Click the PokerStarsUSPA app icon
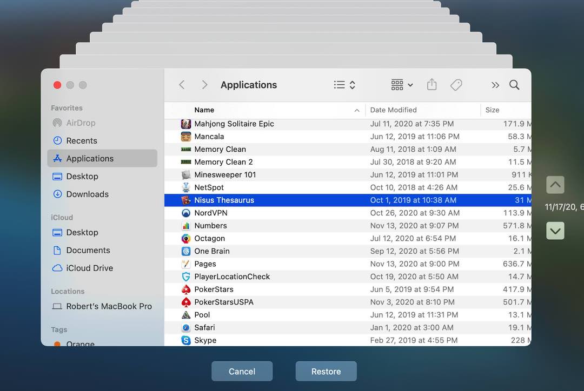Image resolution: width=584 pixels, height=391 pixels. click(186, 302)
